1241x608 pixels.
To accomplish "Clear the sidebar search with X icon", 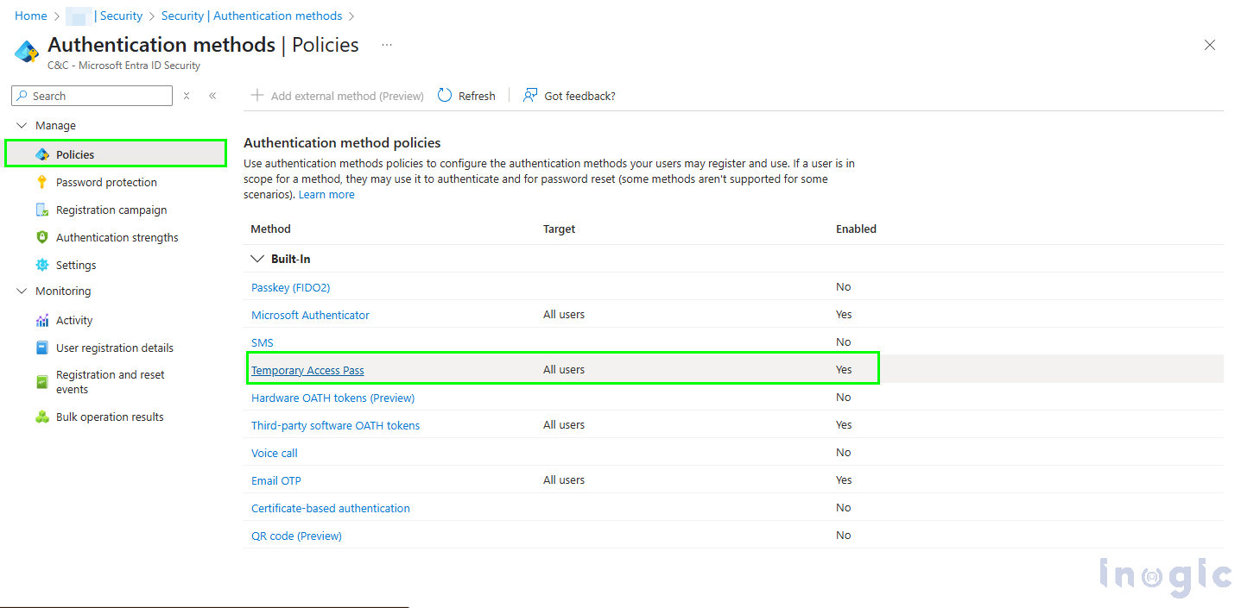I will tap(187, 96).
